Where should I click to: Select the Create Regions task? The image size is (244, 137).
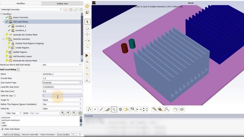[22, 48]
